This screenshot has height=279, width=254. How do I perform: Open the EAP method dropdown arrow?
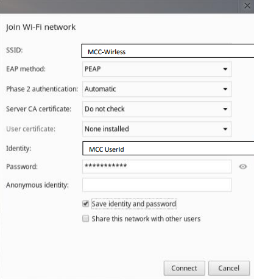[225, 69]
